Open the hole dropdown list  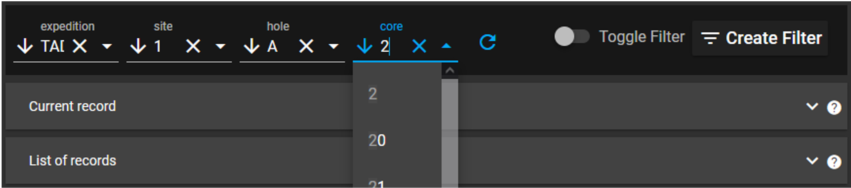coord(334,46)
